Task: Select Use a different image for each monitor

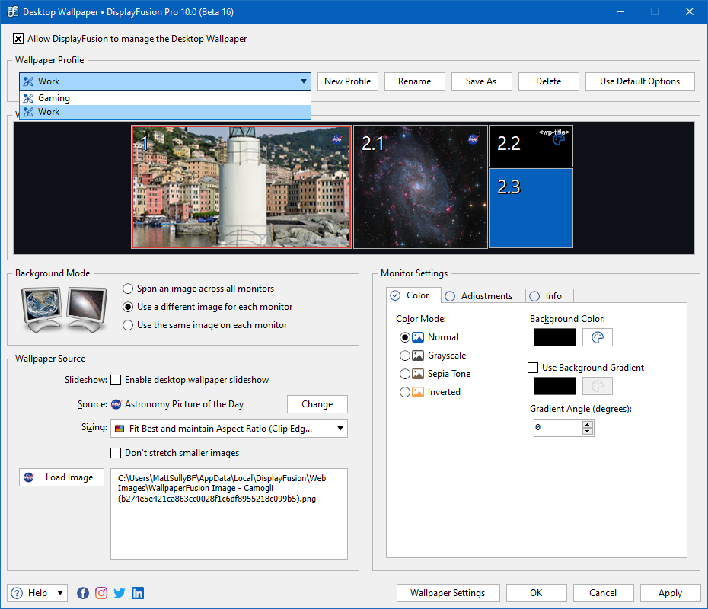Action: click(x=128, y=307)
